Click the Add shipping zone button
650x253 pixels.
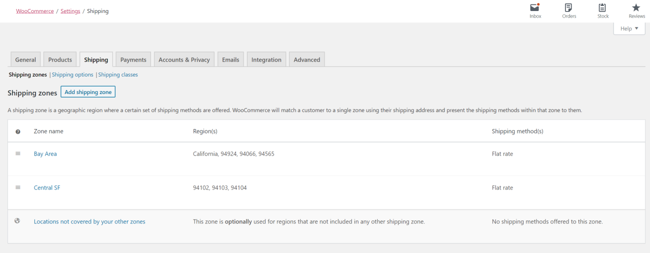88,92
